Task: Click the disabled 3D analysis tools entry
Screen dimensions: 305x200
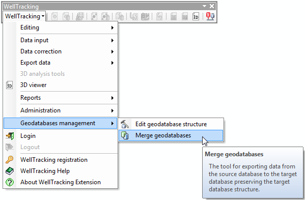Action: pos(61,74)
